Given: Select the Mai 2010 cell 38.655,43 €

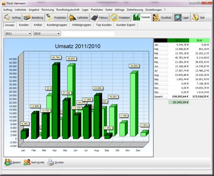Looking at the screenshot, I should [x=199, y=62].
